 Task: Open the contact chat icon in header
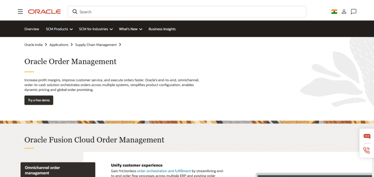[354, 12]
